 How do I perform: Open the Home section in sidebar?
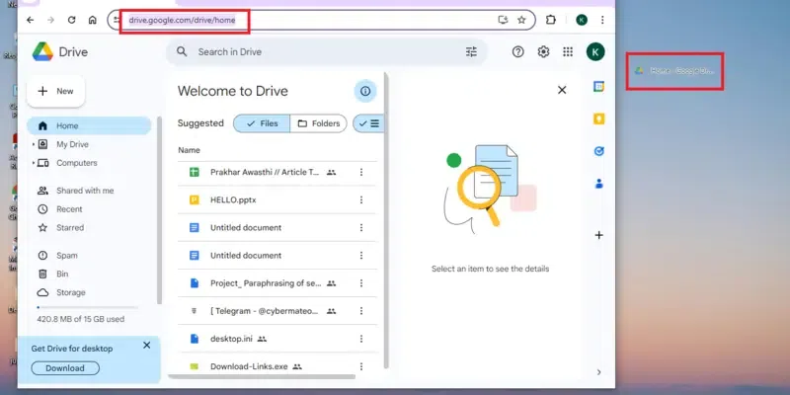(89, 126)
